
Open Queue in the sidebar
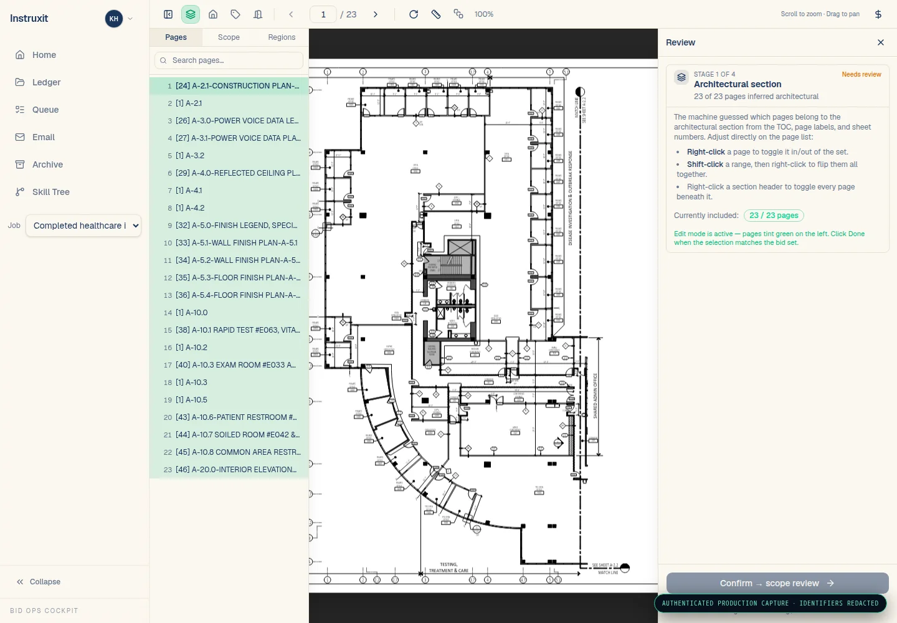[75, 110]
